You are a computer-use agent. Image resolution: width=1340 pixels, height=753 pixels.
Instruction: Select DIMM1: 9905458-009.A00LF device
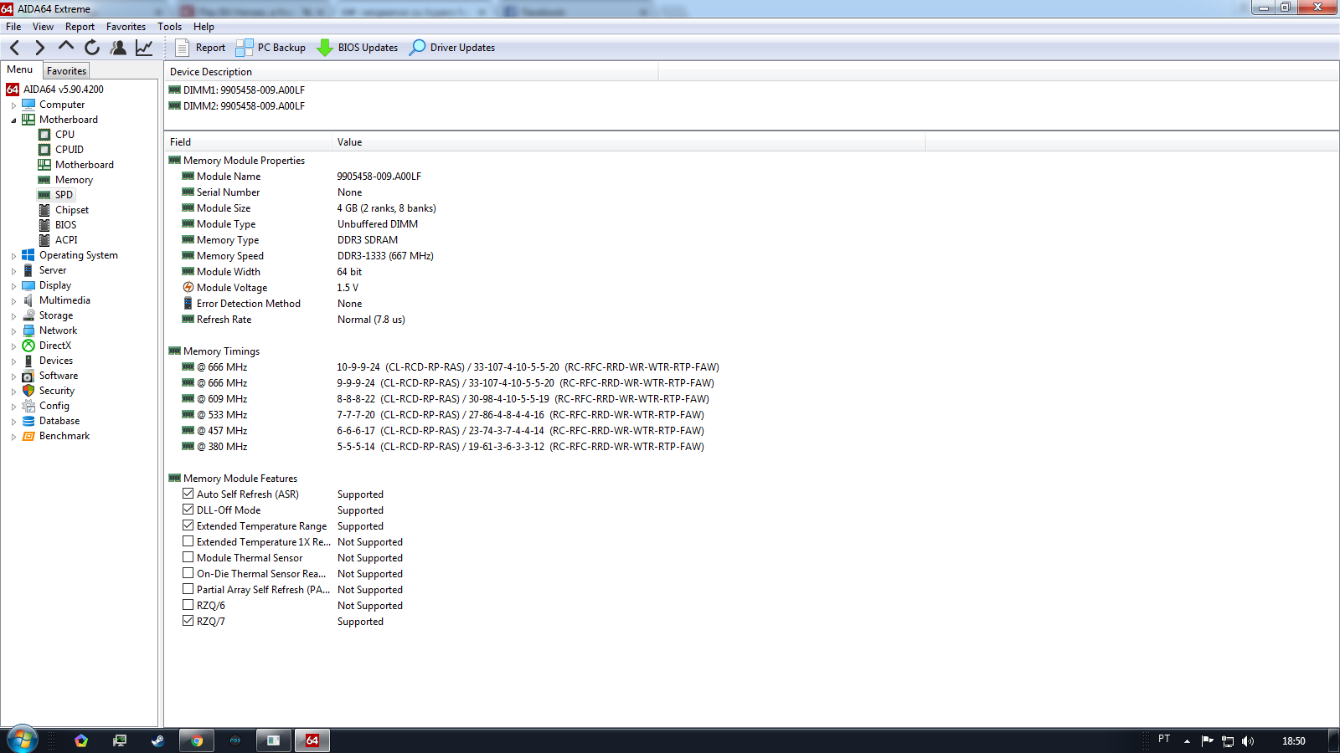coord(244,90)
